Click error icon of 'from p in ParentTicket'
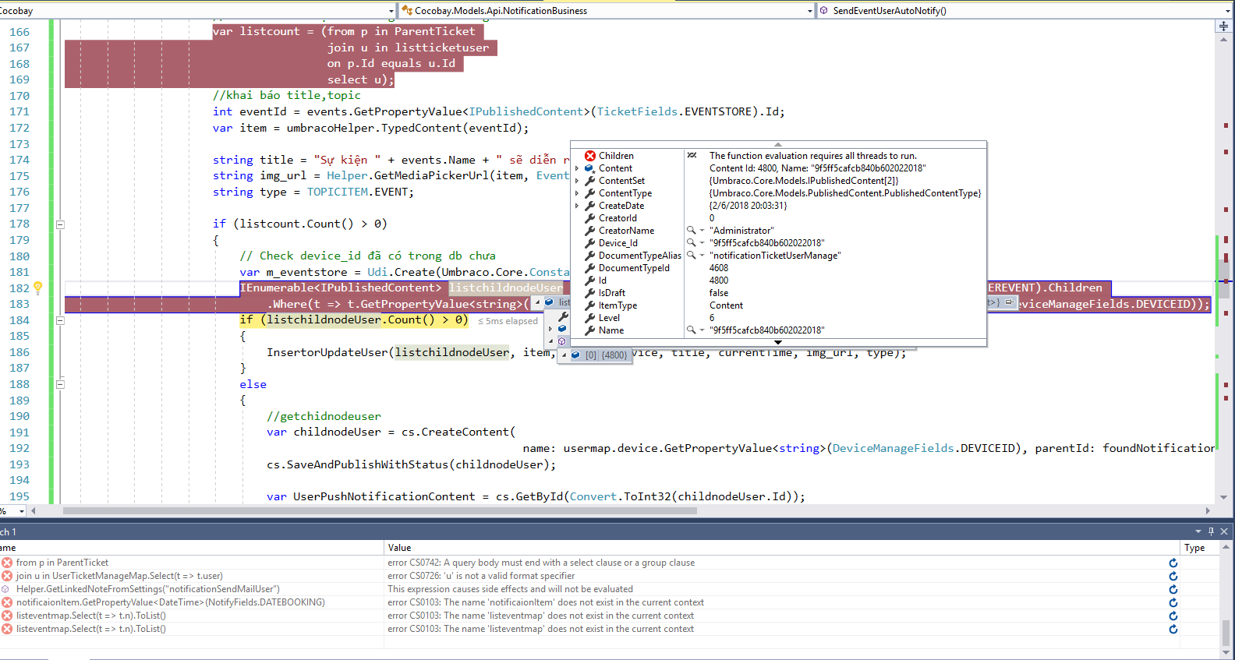This screenshot has width=1235, height=660. 7,563
